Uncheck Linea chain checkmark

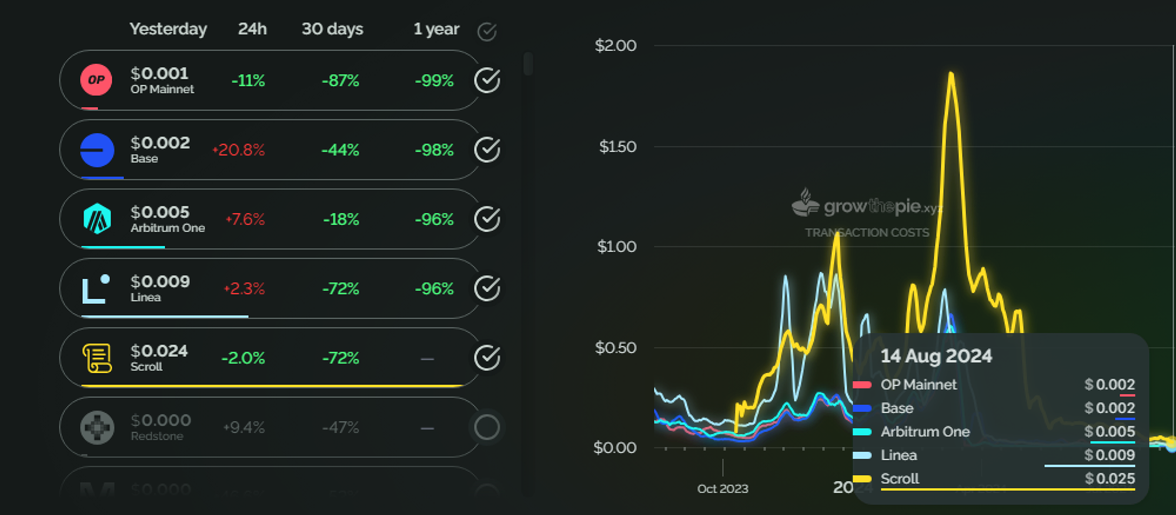pyautogui.click(x=487, y=289)
